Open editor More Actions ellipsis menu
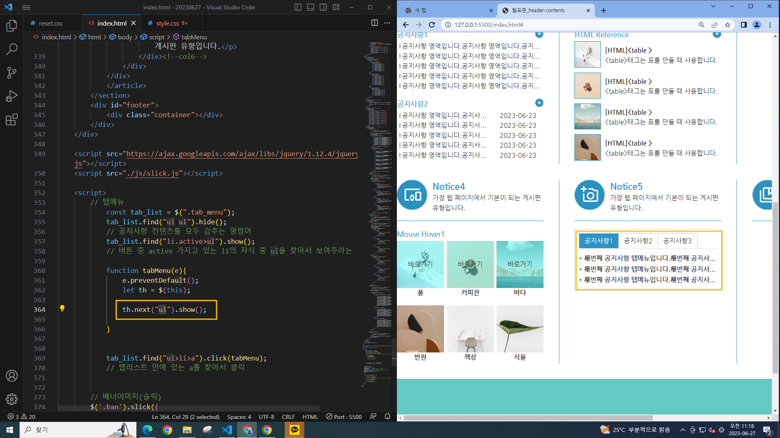The height and width of the screenshot is (438, 780). [387, 23]
